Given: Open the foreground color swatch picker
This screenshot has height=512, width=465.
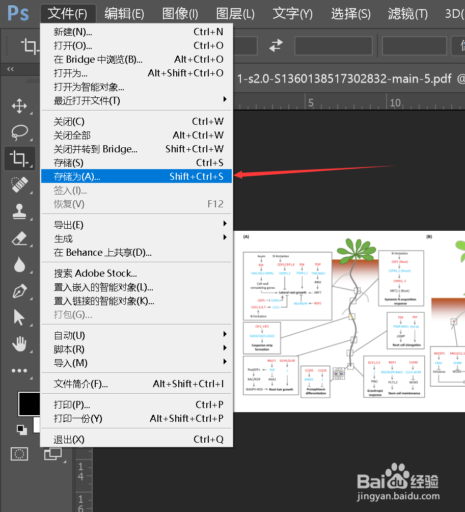Looking at the screenshot, I should click(29, 403).
